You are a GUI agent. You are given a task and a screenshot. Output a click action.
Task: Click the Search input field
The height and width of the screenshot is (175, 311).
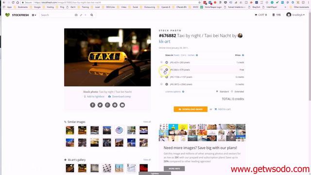(x=56, y=15)
